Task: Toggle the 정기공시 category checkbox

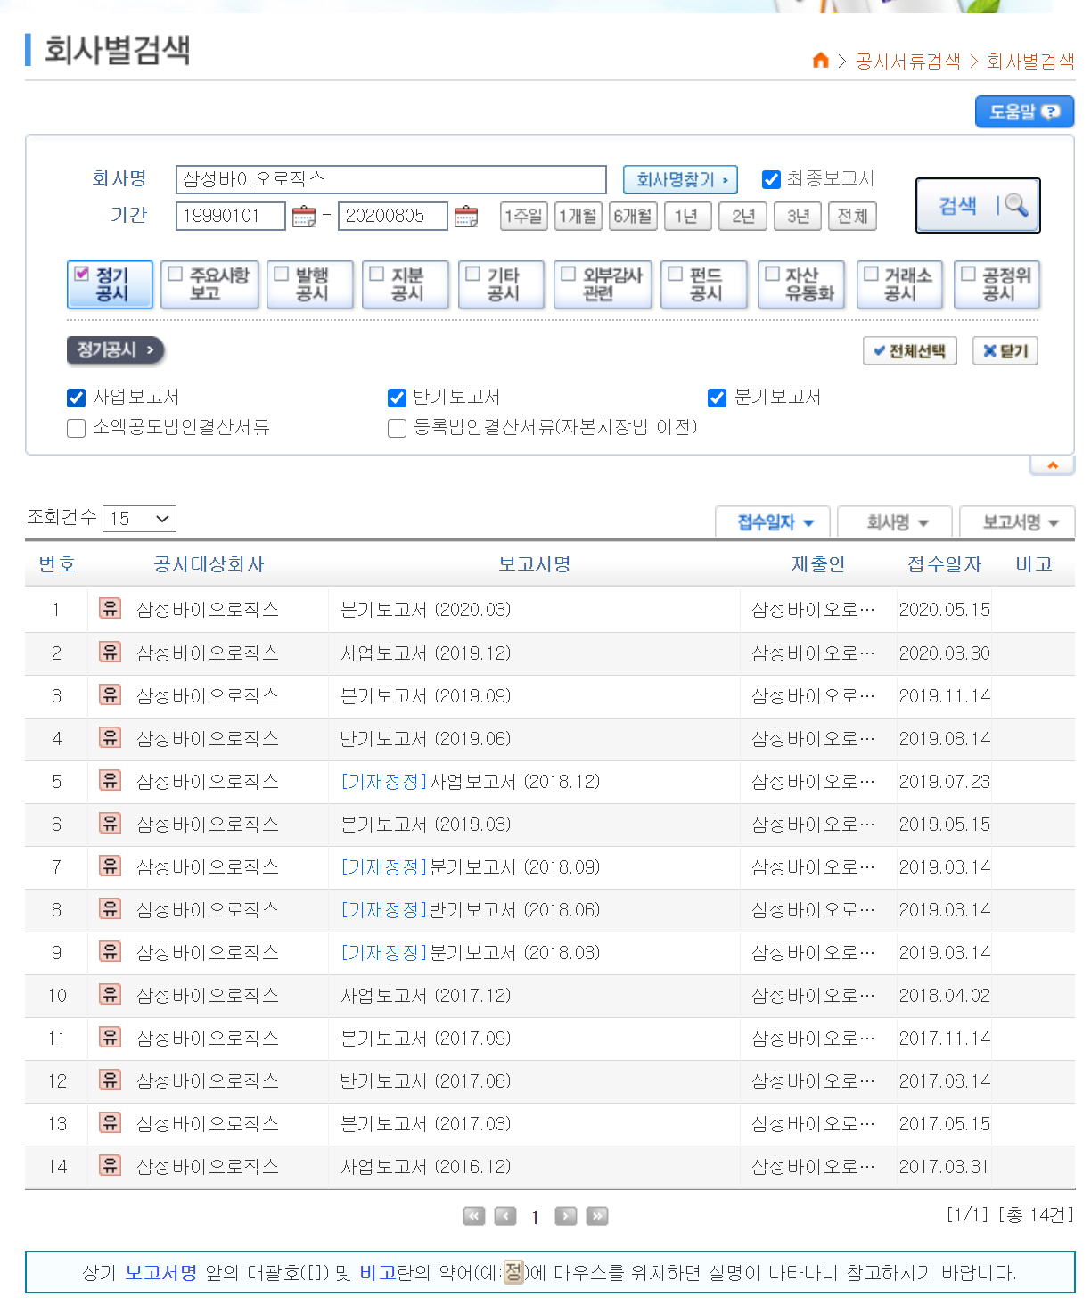Action: [82, 274]
